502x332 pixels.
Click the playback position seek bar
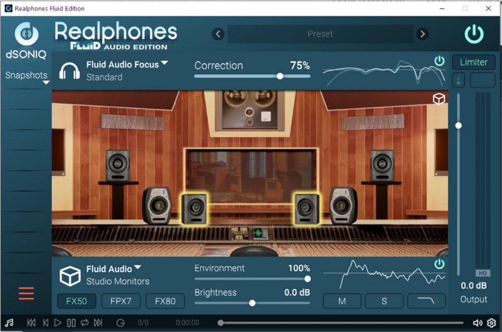tap(341, 323)
